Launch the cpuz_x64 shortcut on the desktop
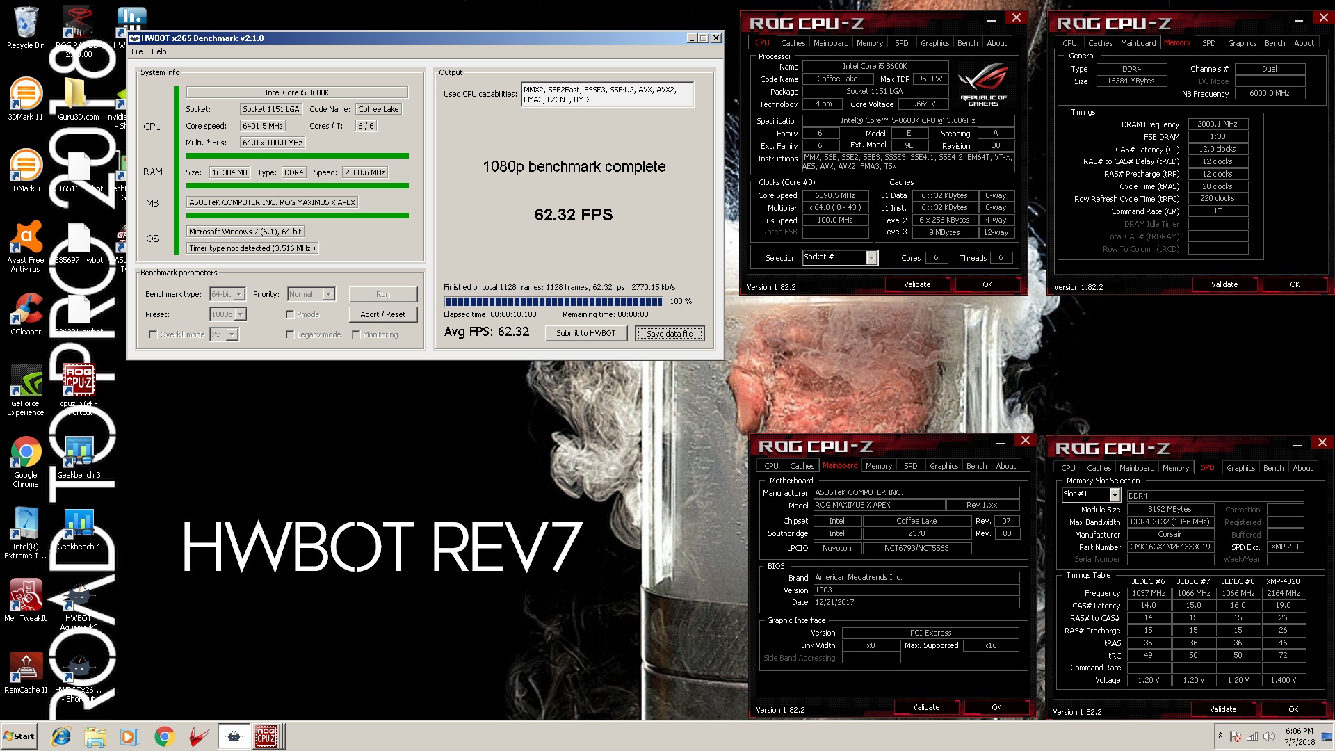This screenshot has width=1335, height=751. pyautogui.click(x=79, y=389)
